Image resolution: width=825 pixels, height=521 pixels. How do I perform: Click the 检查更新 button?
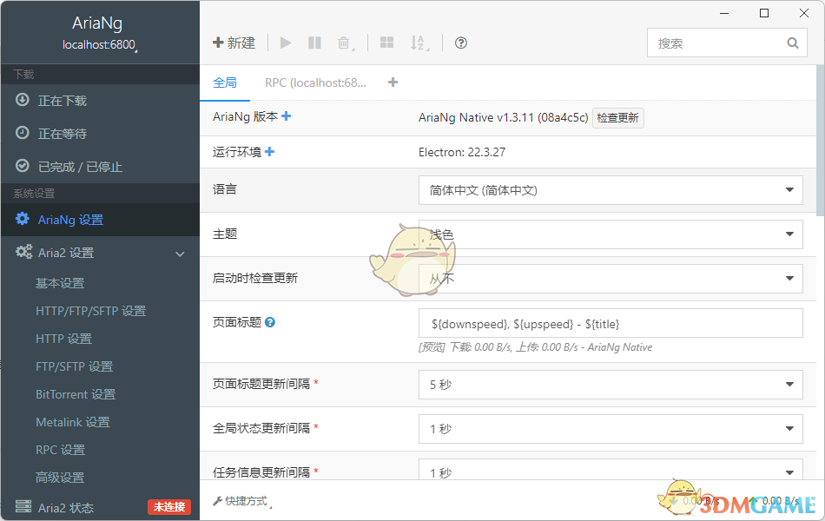click(x=617, y=118)
